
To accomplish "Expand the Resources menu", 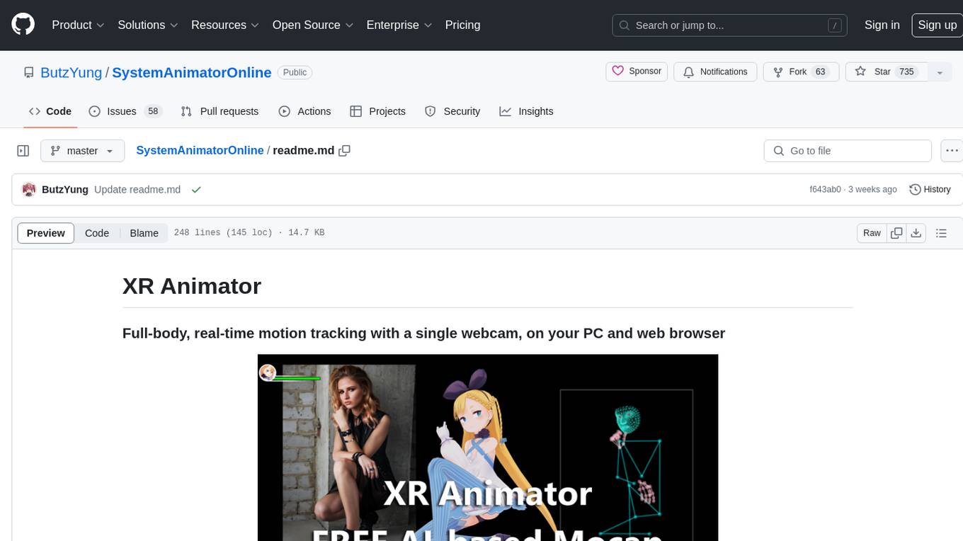I will (225, 25).
